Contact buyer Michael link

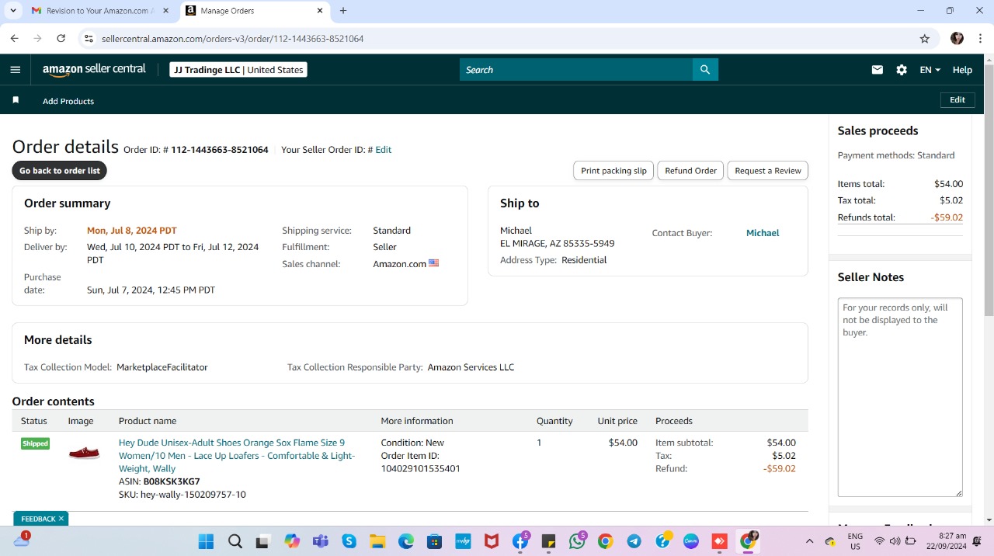pyautogui.click(x=763, y=233)
